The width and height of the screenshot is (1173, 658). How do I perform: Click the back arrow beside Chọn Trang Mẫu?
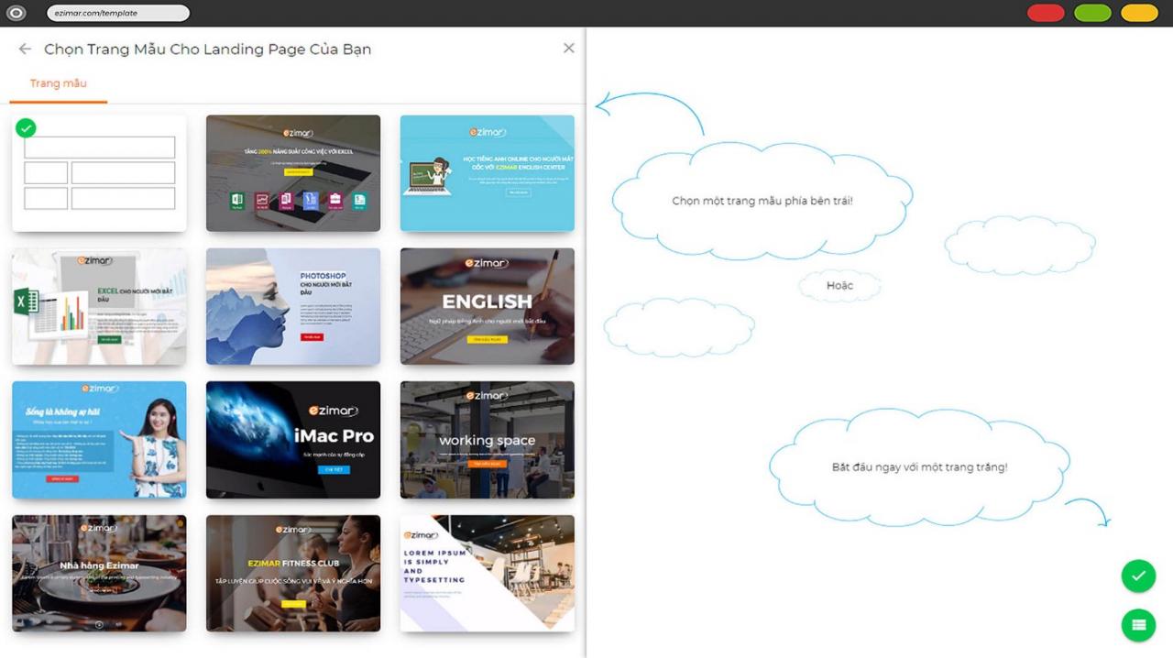click(25, 49)
